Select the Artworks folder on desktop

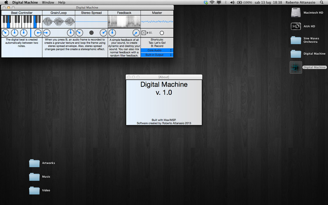click(x=34, y=163)
